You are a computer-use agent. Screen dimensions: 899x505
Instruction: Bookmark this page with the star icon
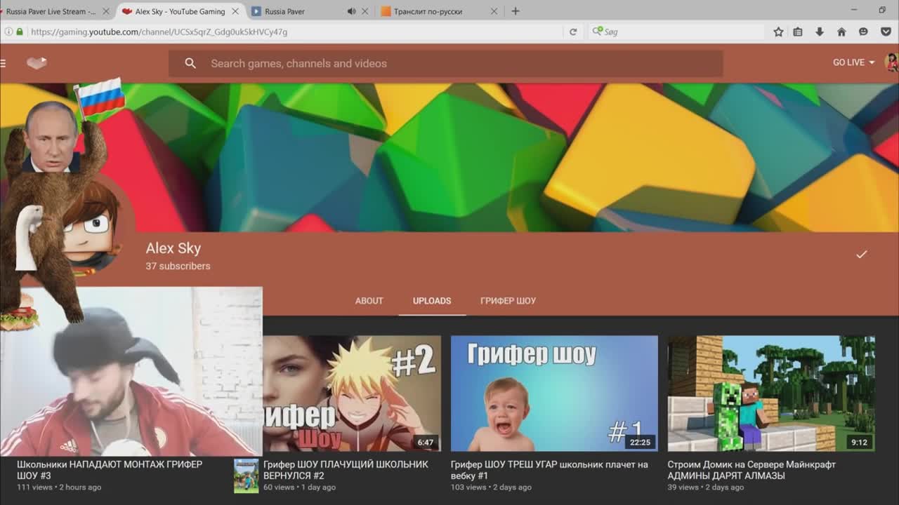(778, 32)
